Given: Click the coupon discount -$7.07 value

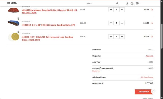Looking at the screenshot, I should point(151,68).
